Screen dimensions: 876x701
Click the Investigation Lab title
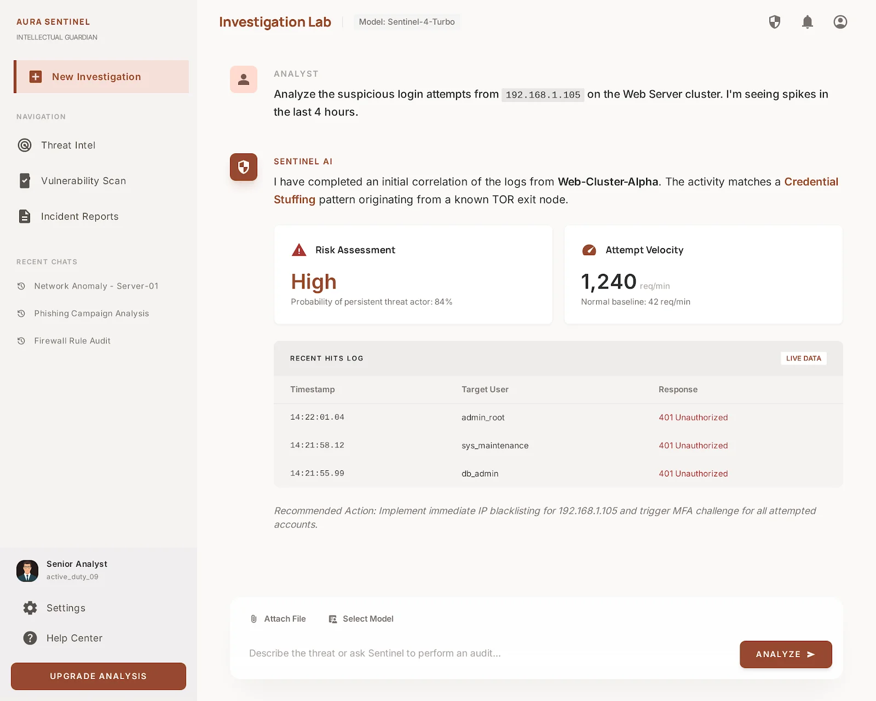click(x=275, y=22)
